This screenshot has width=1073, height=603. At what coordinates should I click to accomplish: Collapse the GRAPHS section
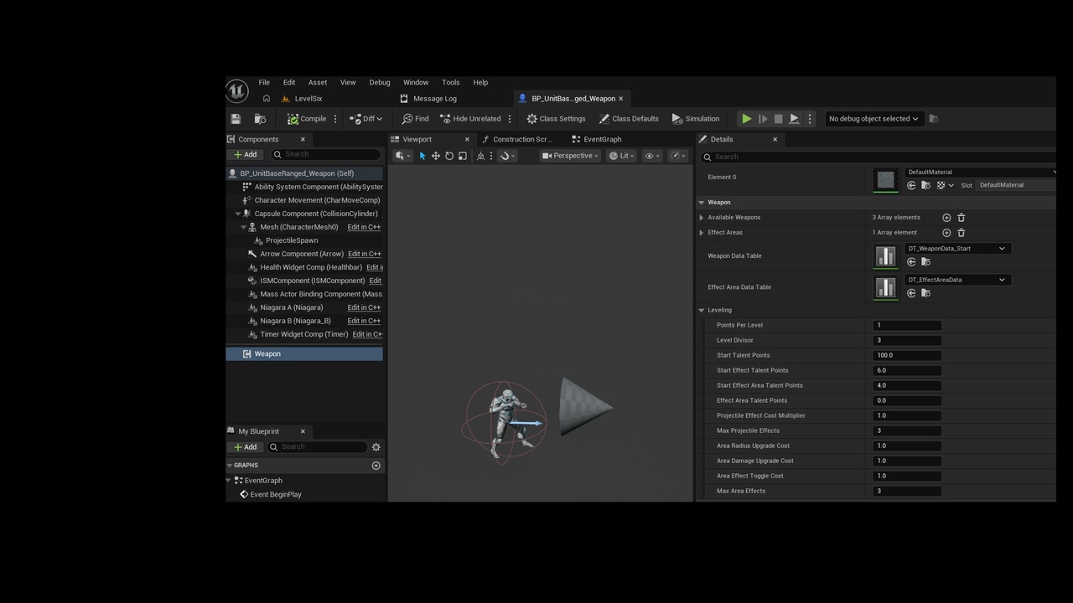pos(229,466)
